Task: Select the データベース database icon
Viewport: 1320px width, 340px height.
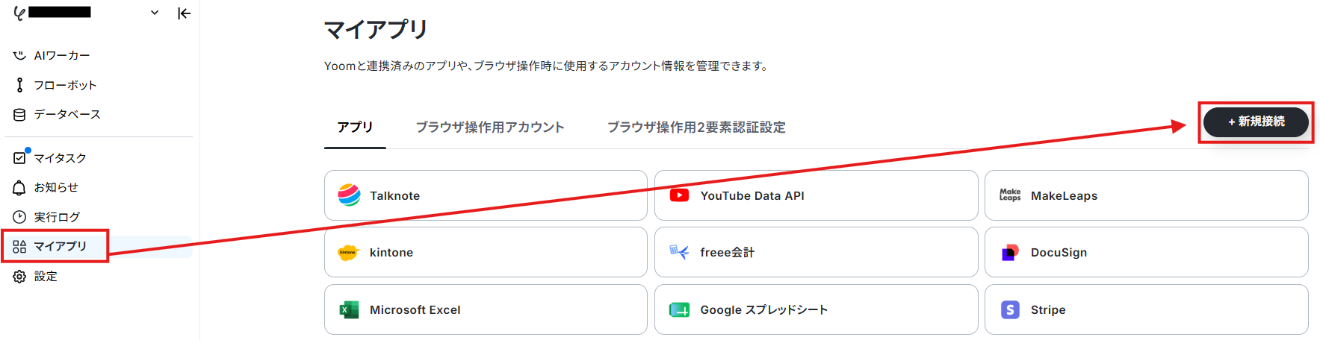Action: [x=19, y=114]
